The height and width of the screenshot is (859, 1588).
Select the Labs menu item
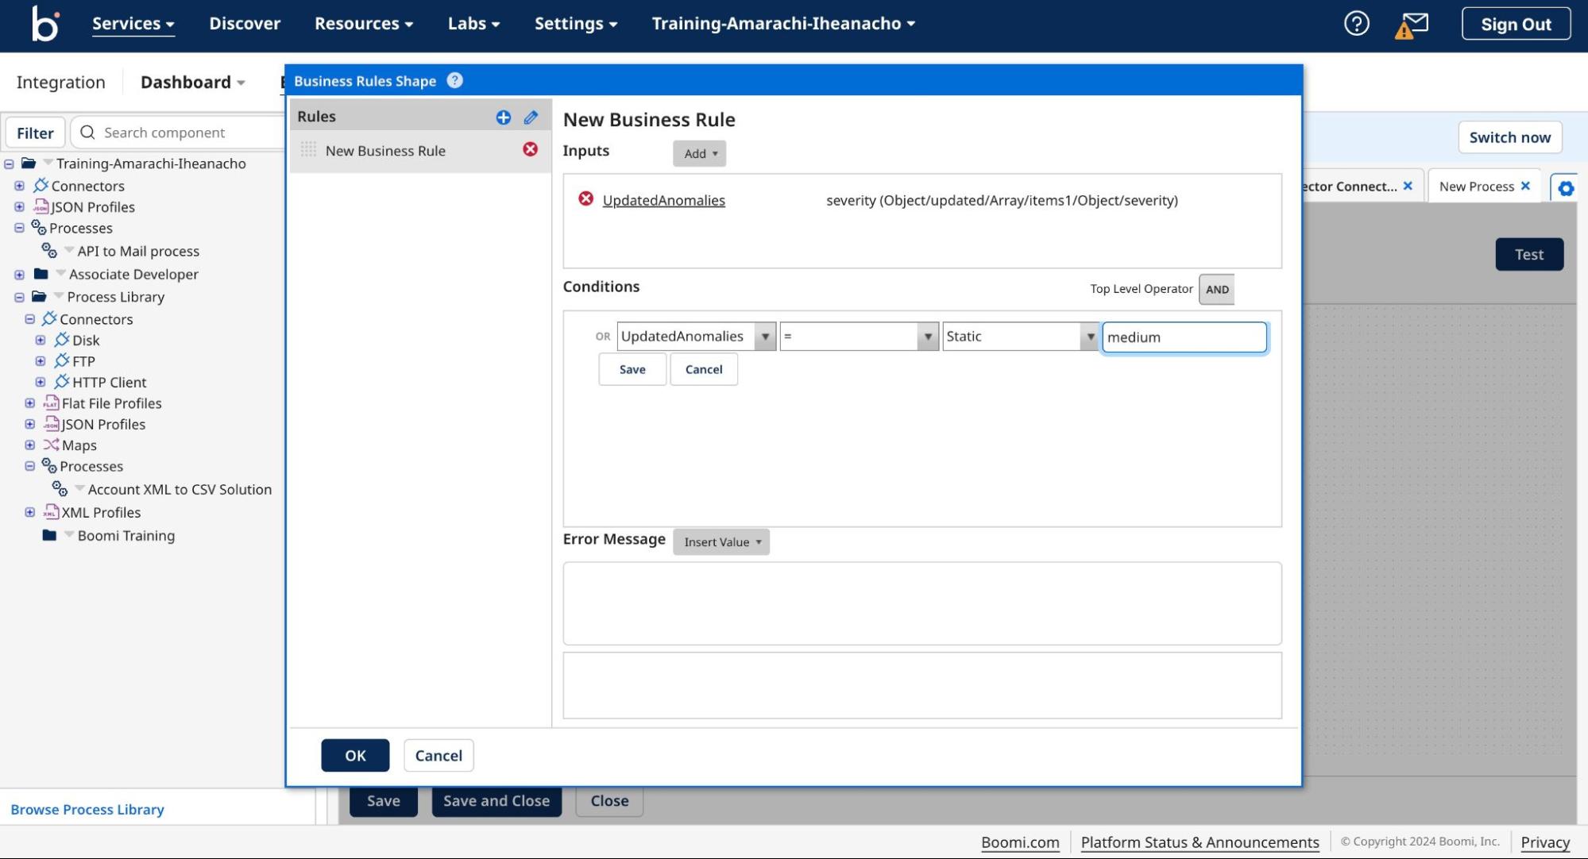coord(473,23)
